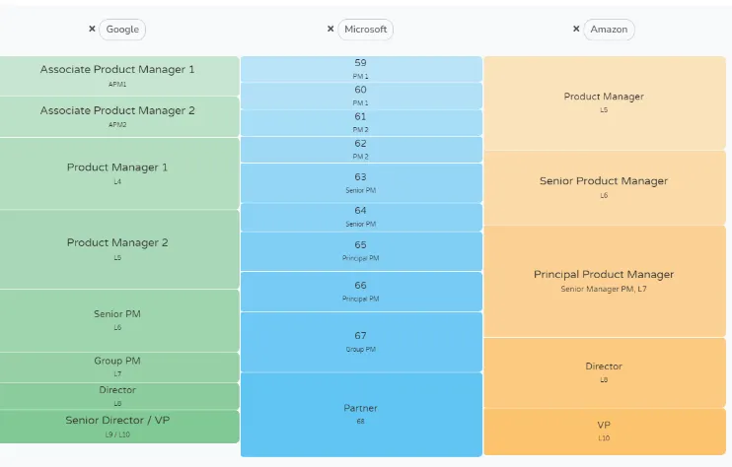The height and width of the screenshot is (467, 732).
Task: Click the Amazon company chip
Action: pos(609,30)
